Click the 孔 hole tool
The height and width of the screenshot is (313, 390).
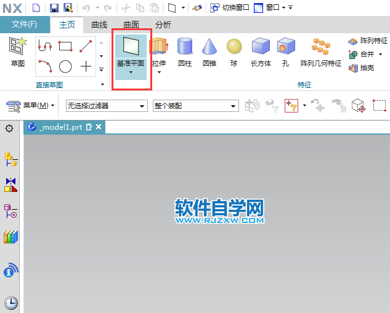286,52
